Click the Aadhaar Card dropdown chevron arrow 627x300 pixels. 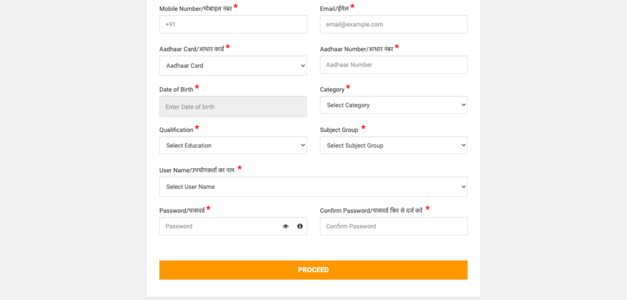pyautogui.click(x=302, y=66)
